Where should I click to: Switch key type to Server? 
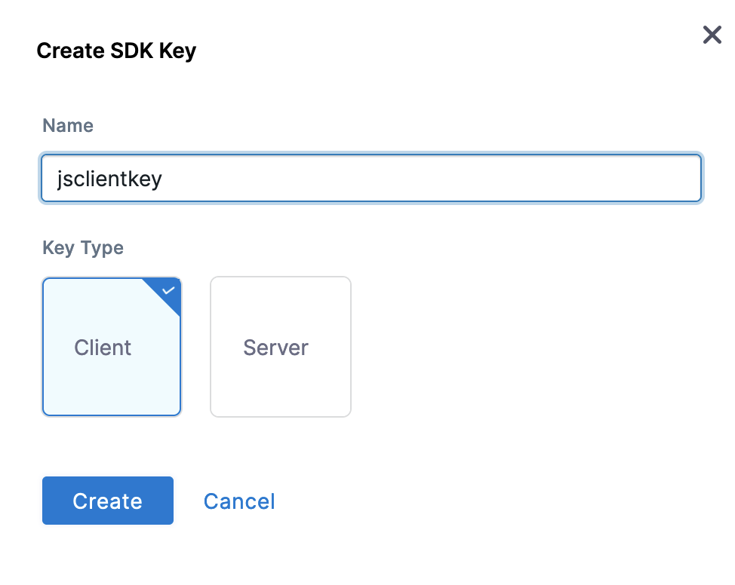pyautogui.click(x=280, y=347)
